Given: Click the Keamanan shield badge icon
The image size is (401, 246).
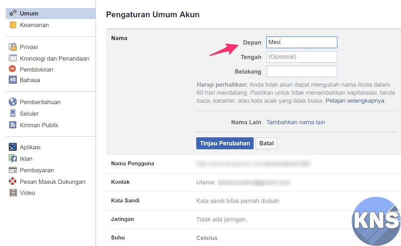Looking at the screenshot, I should click(x=13, y=25).
